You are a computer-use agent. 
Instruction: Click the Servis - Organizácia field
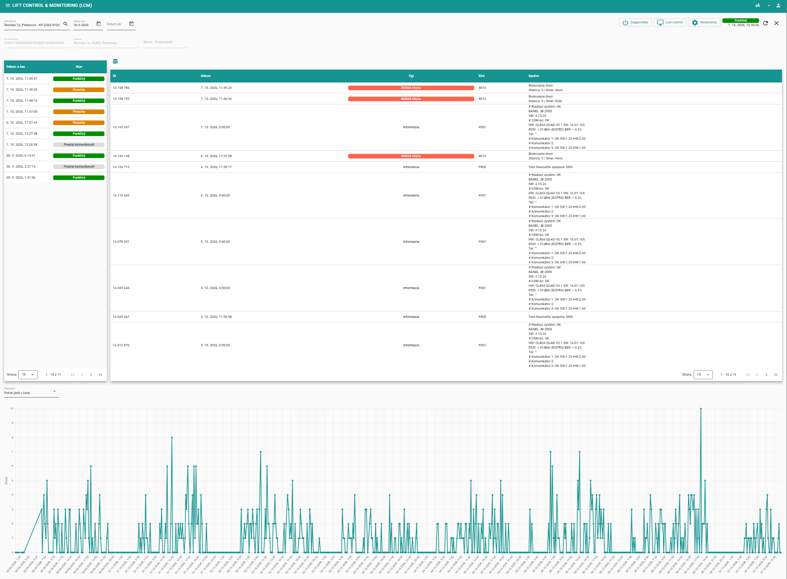point(165,42)
